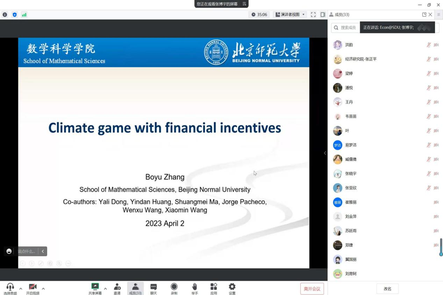Click the 改名 rename button
Viewport: 443px width, 295px height.
point(387,289)
